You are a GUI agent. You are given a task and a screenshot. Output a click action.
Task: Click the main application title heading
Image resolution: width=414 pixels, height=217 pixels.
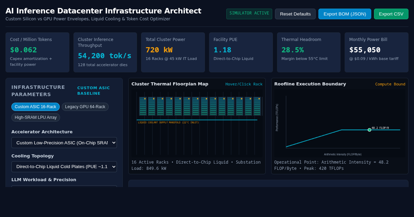click(103, 11)
